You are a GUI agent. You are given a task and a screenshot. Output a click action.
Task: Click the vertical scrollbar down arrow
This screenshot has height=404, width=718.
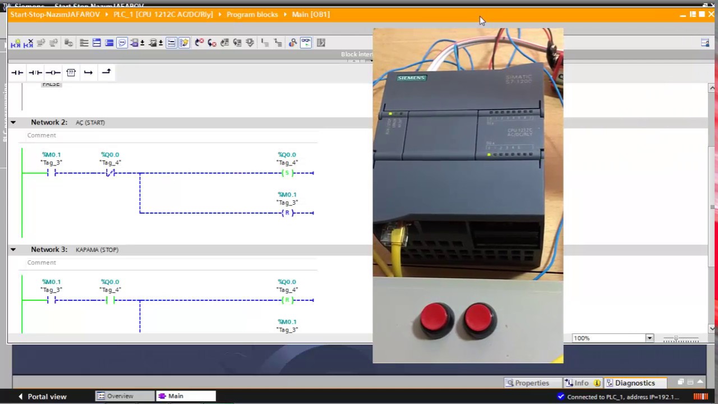pyautogui.click(x=712, y=328)
